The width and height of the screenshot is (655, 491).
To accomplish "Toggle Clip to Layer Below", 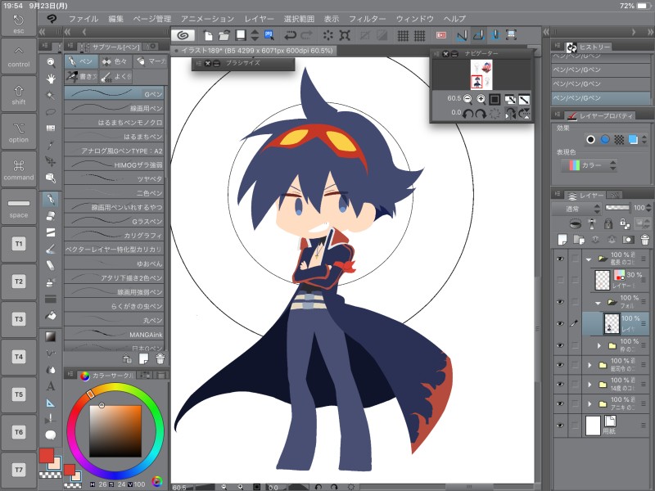I will tap(576, 223).
